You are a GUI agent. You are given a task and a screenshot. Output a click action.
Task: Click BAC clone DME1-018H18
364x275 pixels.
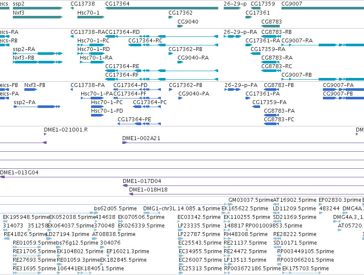[246, 194]
